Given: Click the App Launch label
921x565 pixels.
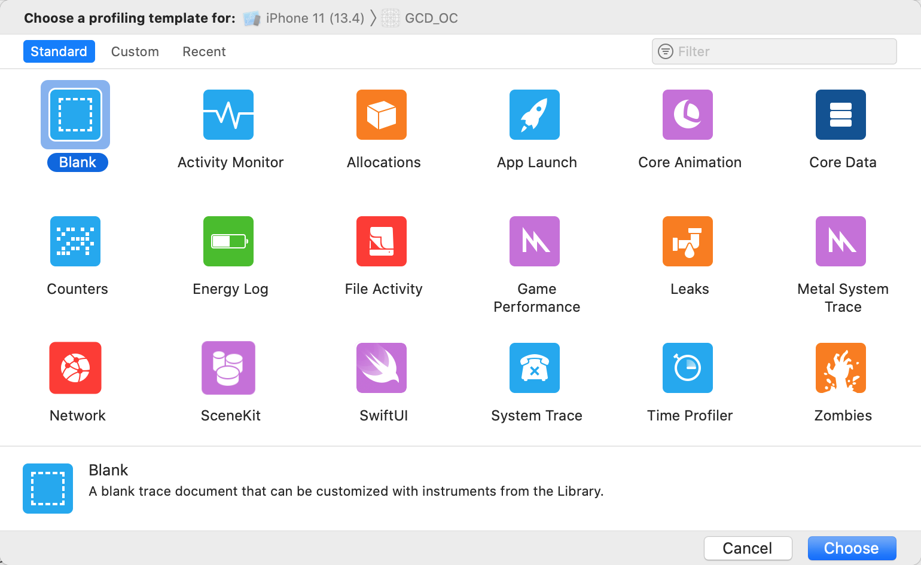Looking at the screenshot, I should (537, 162).
